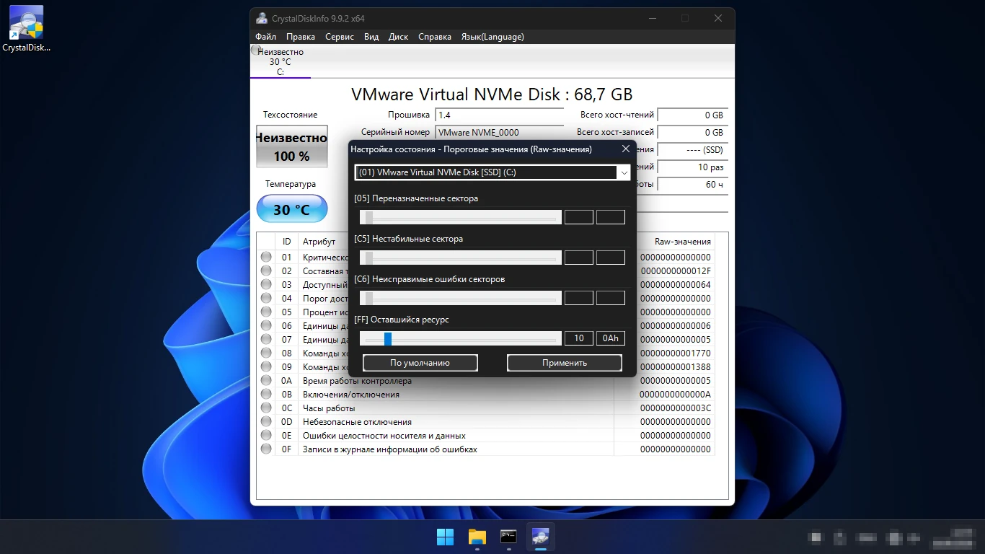The height and width of the screenshot is (554, 985).
Task: Open the CrystalDiskInfo desktop shortcut
Action: point(26,29)
